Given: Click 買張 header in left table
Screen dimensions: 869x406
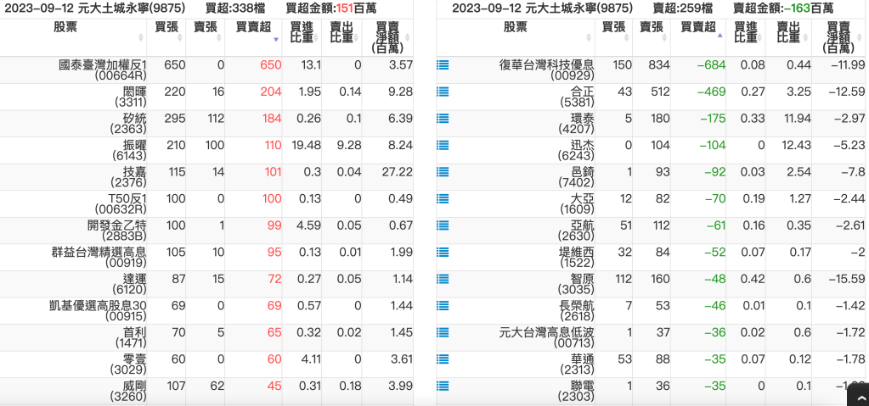Looking at the screenshot, I should pos(166,27).
